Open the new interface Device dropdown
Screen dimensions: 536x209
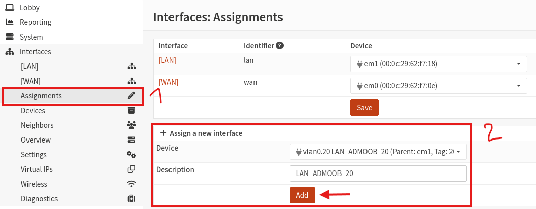point(378,152)
